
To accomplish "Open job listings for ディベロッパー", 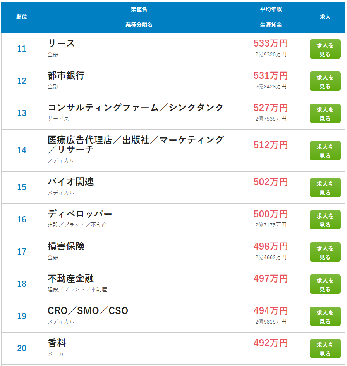I will [325, 220].
